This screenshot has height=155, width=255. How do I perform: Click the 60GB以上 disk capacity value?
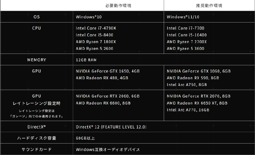(85, 138)
